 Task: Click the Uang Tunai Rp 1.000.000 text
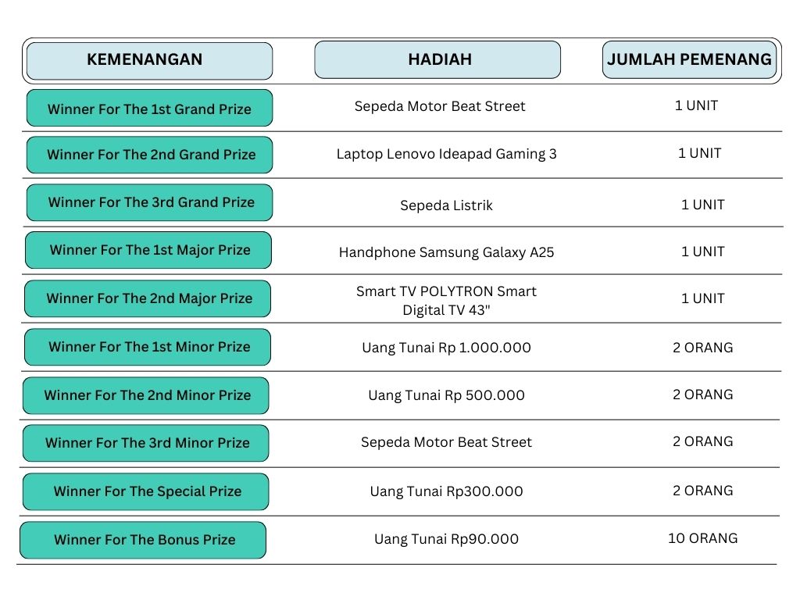click(x=446, y=348)
